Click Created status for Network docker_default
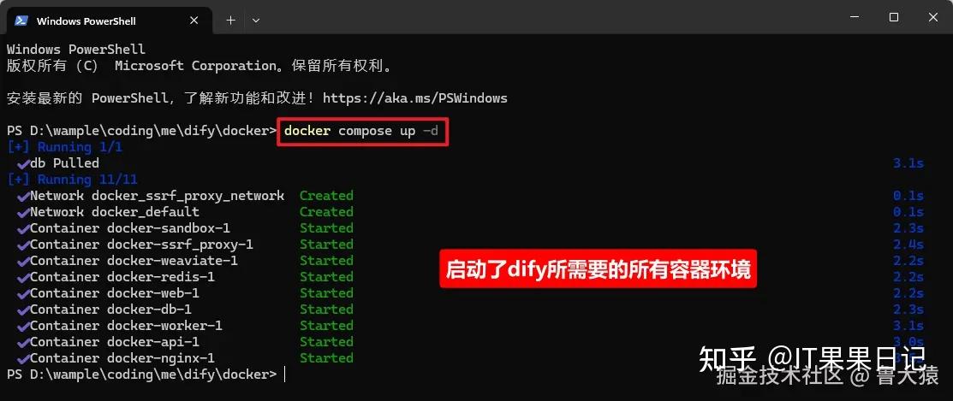Image resolution: width=953 pixels, height=401 pixels. click(326, 212)
